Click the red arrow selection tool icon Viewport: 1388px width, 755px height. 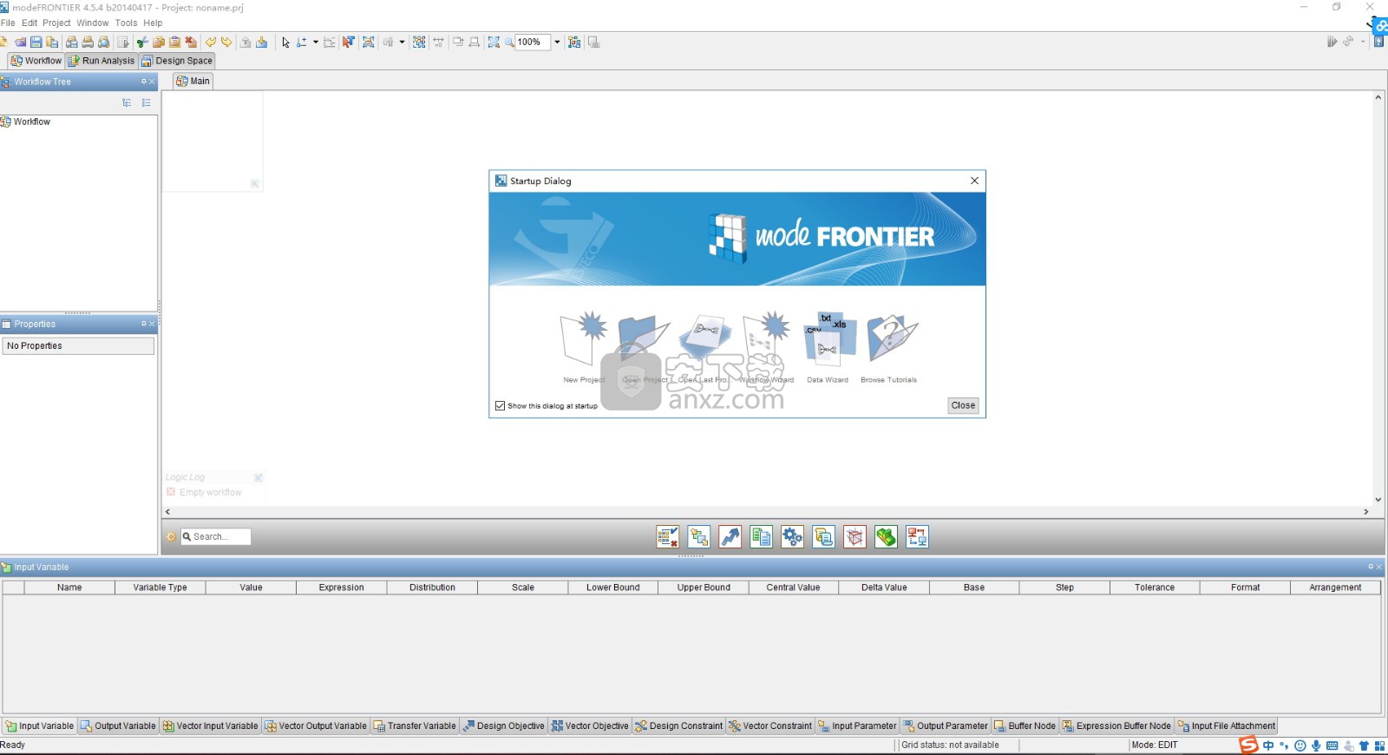[349, 42]
